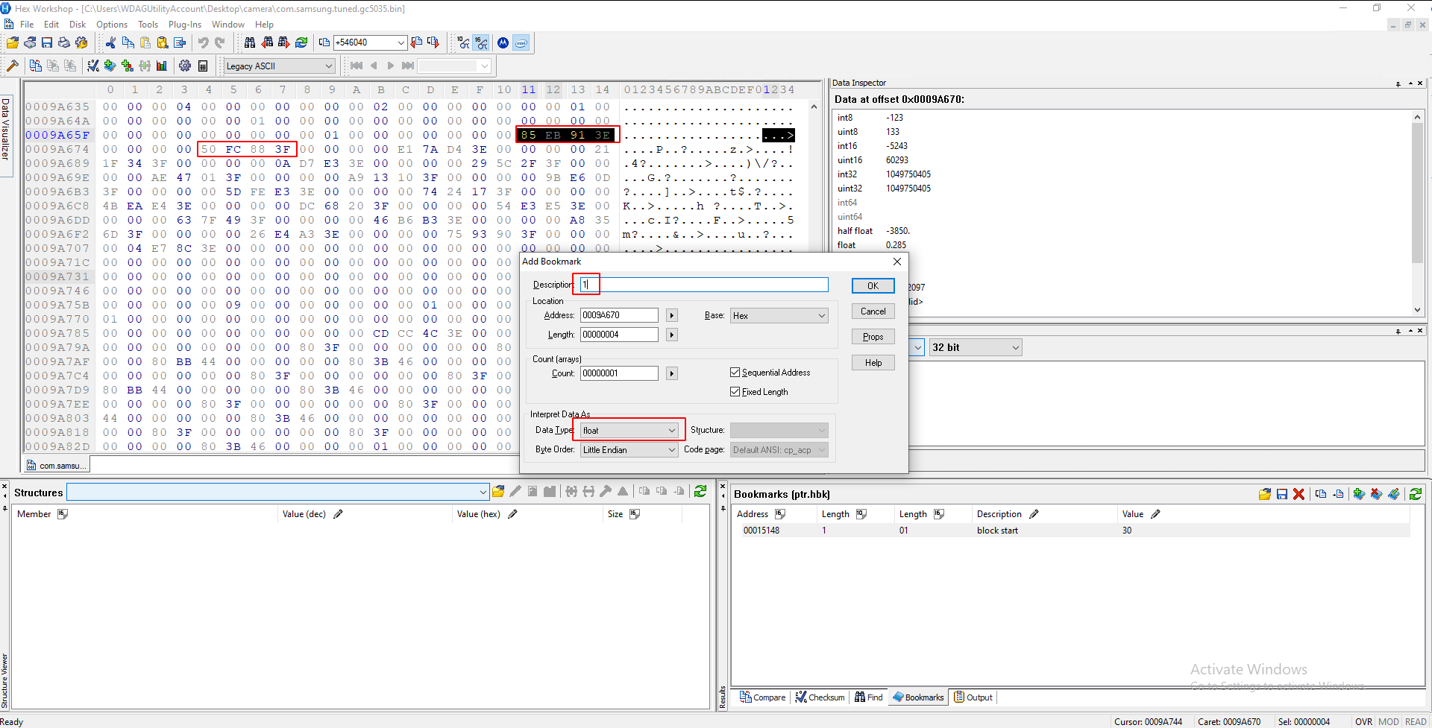Click the Find Next binoculars icon
This screenshot has width=1432, height=728.
[x=284, y=43]
